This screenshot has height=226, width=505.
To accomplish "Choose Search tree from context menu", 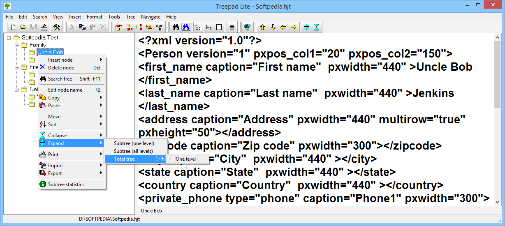I will (72, 79).
